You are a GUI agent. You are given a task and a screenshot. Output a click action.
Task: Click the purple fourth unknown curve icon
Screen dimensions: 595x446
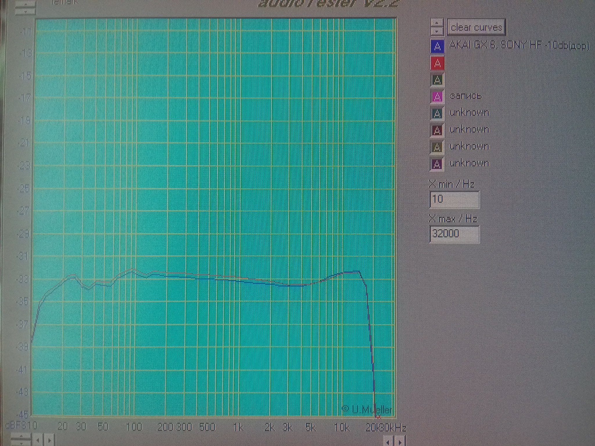[x=438, y=164]
